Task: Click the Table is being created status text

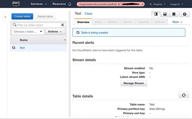Action: [94, 32]
